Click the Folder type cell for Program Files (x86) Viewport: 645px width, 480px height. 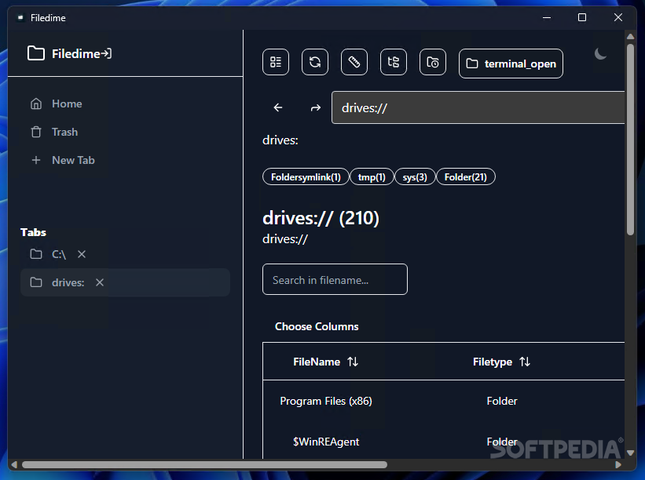tap(502, 401)
